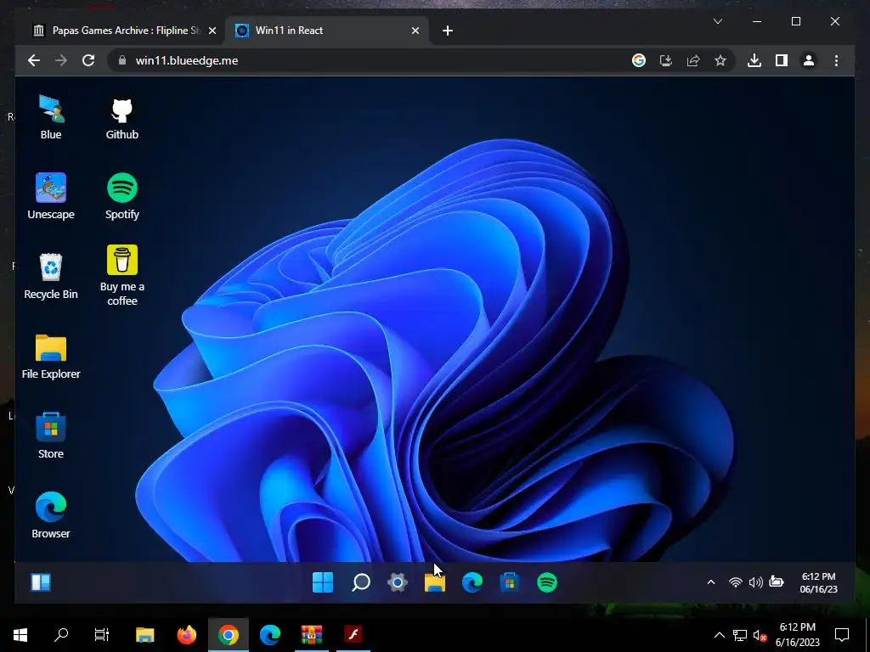870x652 pixels.
Task: Open Widgets panel in Win11 taskbar
Action: pyautogui.click(x=41, y=582)
